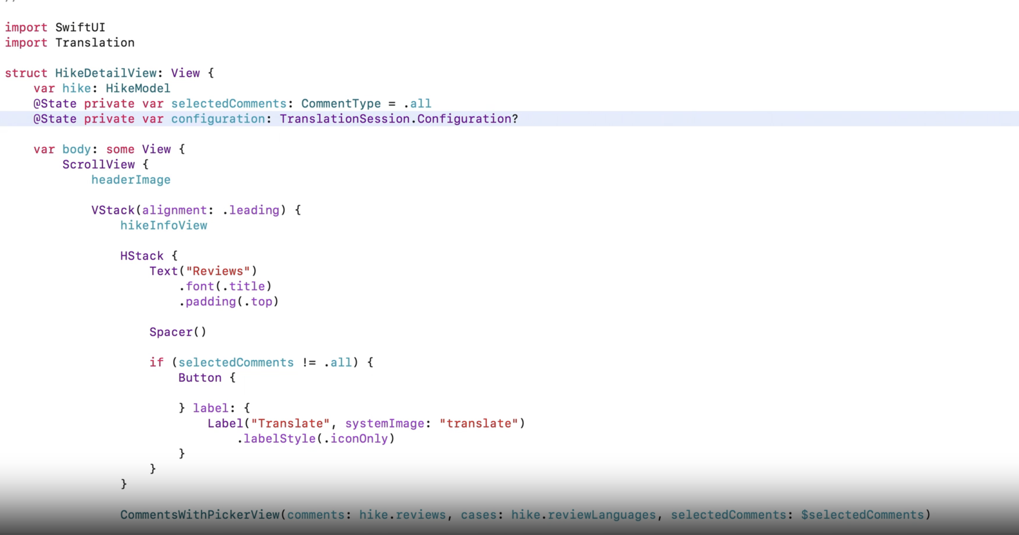The image size is (1019, 535).
Task: Click the highlighted configuration variable name
Action: pyautogui.click(x=218, y=119)
